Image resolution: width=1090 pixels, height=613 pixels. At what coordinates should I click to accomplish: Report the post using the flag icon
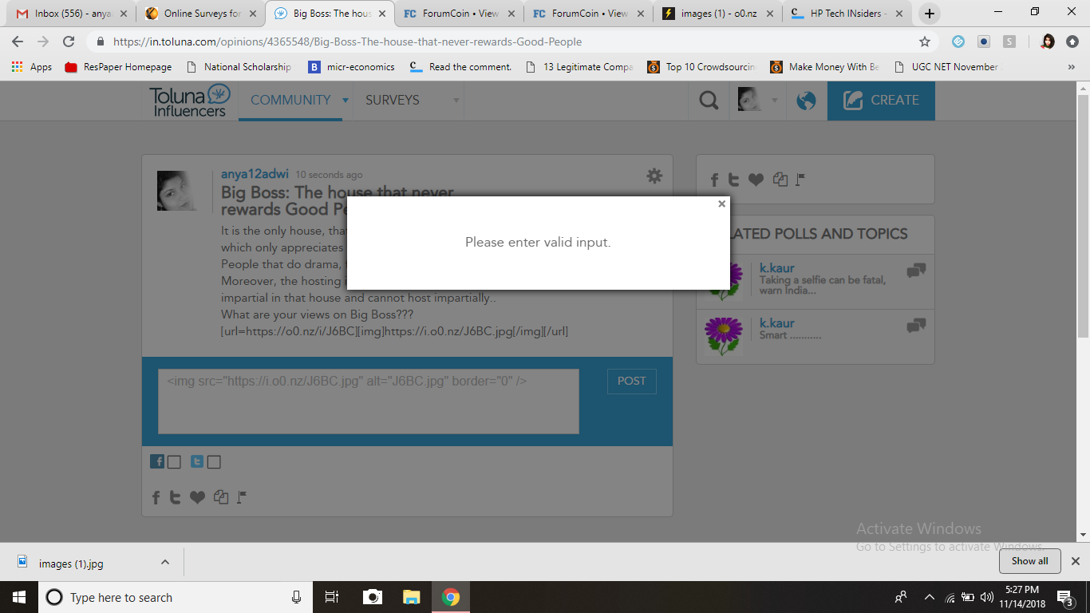pyautogui.click(x=240, y=496)
